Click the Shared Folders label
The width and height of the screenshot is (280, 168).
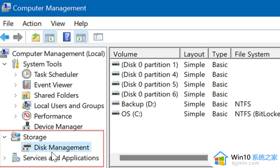(56, 95)
